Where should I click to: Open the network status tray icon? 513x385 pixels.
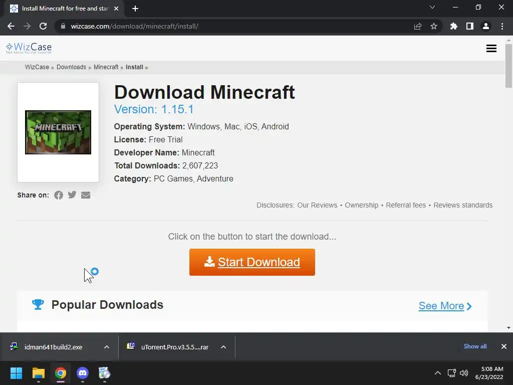click(x=452, y=373)
